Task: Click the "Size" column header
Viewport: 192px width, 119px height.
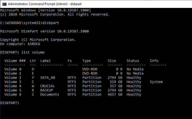Action: click(112, 61)
